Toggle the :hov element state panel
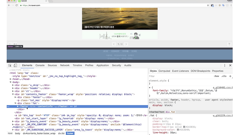The image size is (239, 135). [216, 76]
